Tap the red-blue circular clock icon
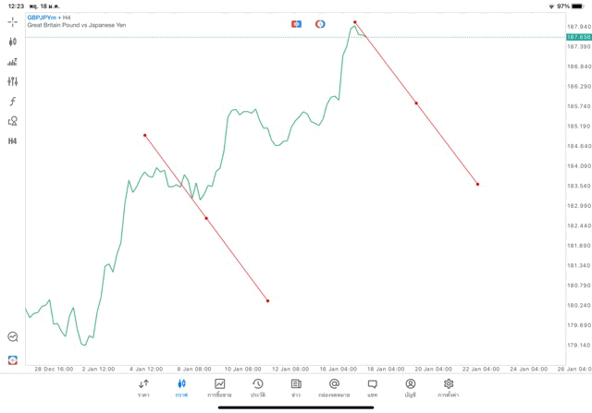This screenshot has height=413, width=592. tap(320, 23)
